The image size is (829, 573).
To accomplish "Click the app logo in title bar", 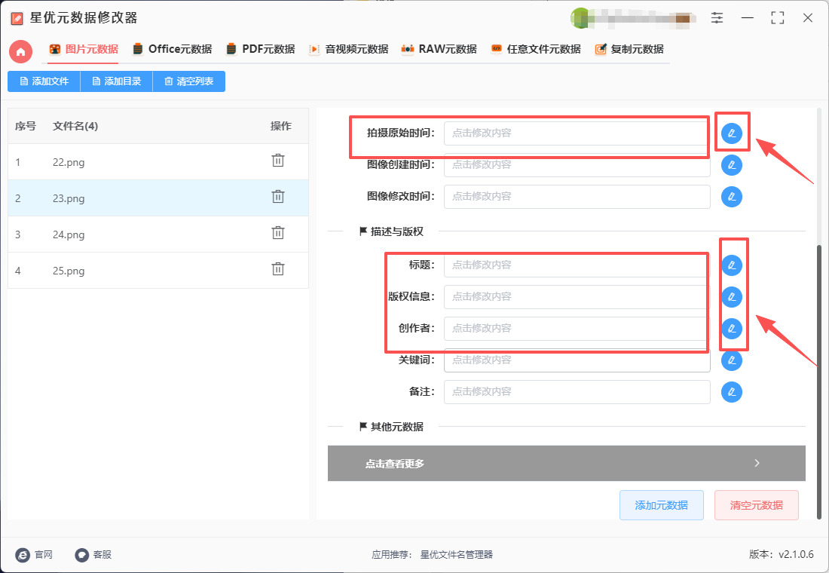I will coord(17,19).
